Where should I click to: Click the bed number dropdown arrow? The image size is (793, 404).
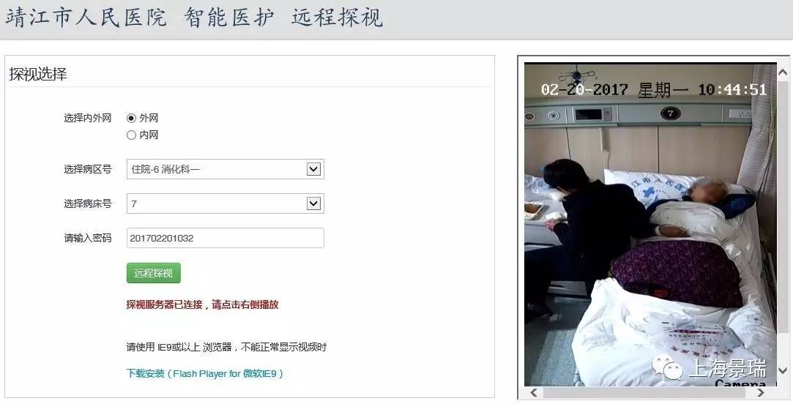pos(313,203)
